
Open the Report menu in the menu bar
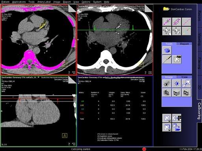point(67,2)
